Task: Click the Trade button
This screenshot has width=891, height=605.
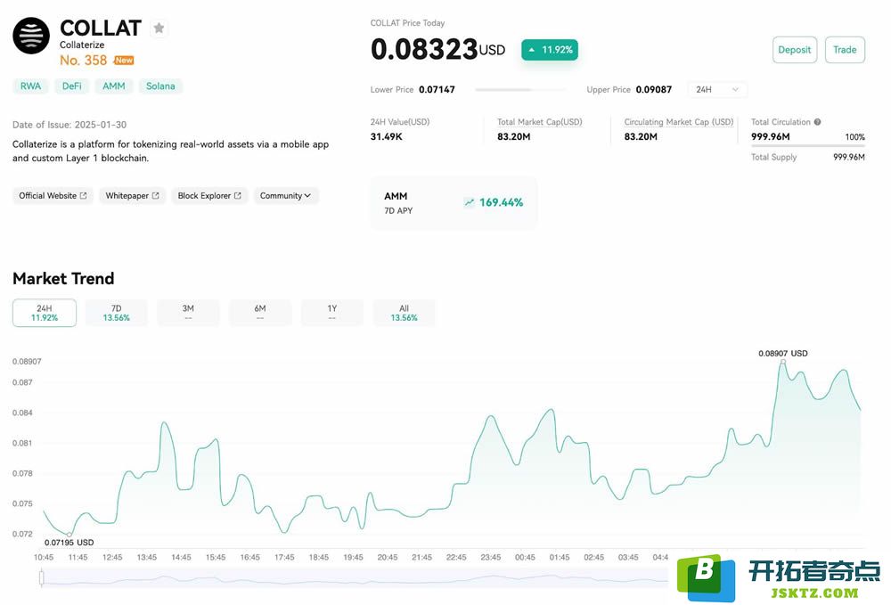Action: click(845, 50)
